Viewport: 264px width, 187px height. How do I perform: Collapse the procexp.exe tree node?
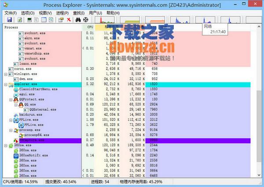11,130
